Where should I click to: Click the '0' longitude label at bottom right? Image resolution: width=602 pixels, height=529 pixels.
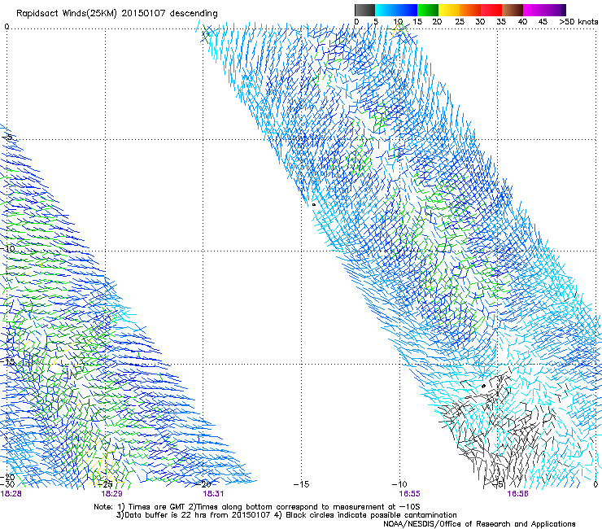[595, 484]
